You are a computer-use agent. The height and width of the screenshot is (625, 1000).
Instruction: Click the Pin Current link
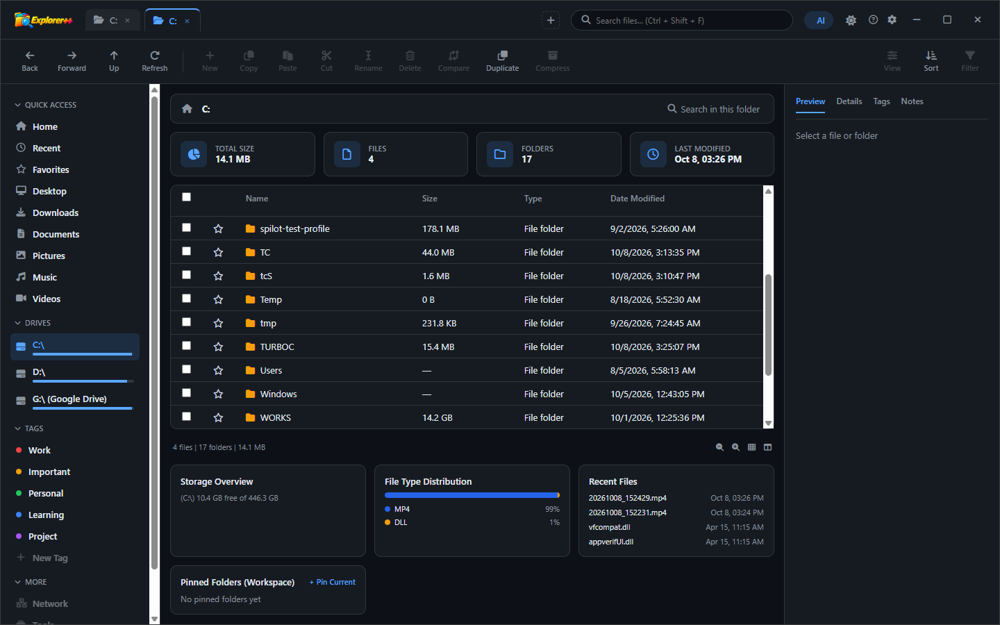point(332,582)
